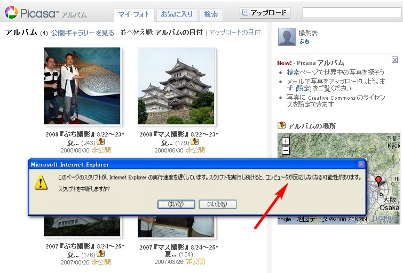
Task: Click the search input field at top
Action: 351,13
